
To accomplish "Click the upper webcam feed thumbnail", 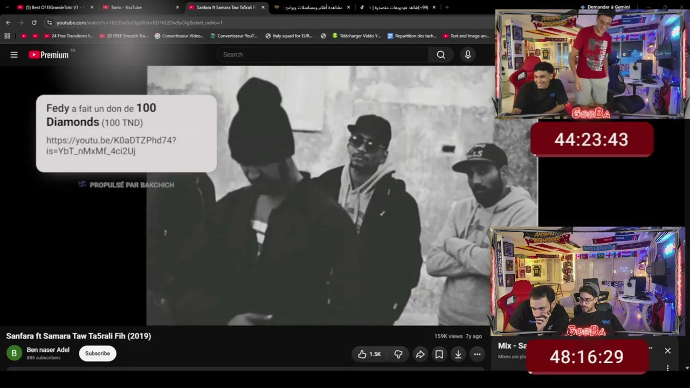I will click(x=592, y=64).
